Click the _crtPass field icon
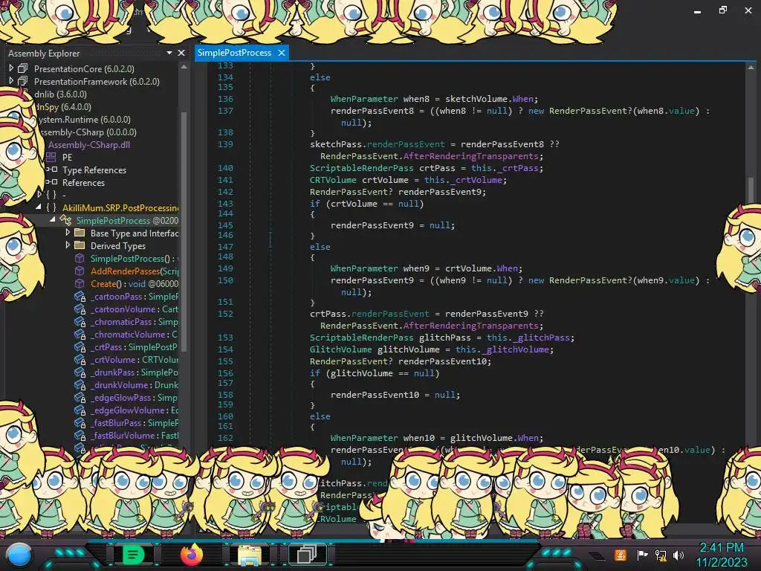This screenshot has height=571, width=761. click(80, 346)
